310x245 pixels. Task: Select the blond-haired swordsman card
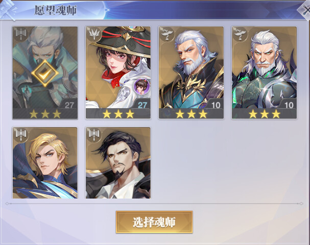coord(45,163)
